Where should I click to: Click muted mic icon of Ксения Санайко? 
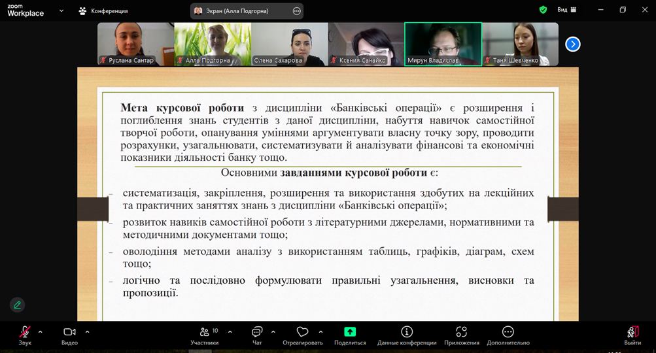[x=334, y=60]
